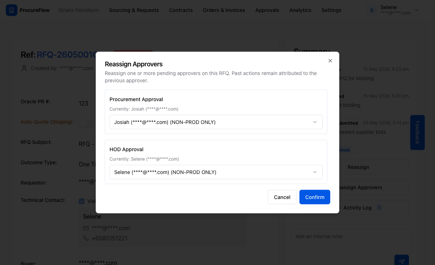Click the Activity Log count badge
The height and width of the screenshot is (265, 435).
(x=379, y=208)
